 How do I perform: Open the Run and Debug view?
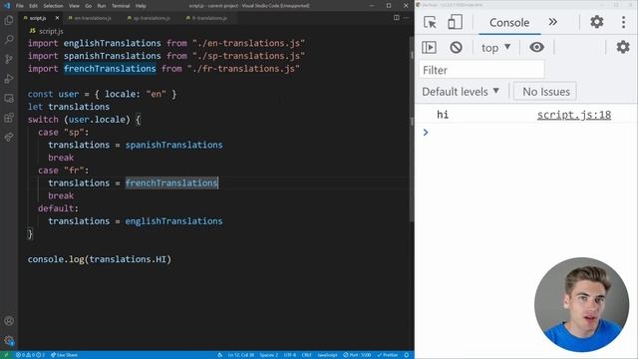point(9,78)
